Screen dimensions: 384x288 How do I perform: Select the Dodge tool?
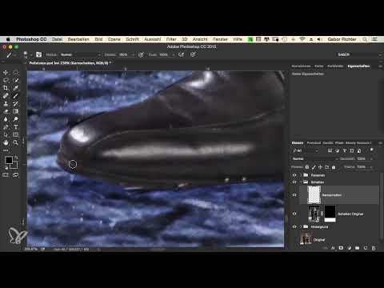[16, 119]
